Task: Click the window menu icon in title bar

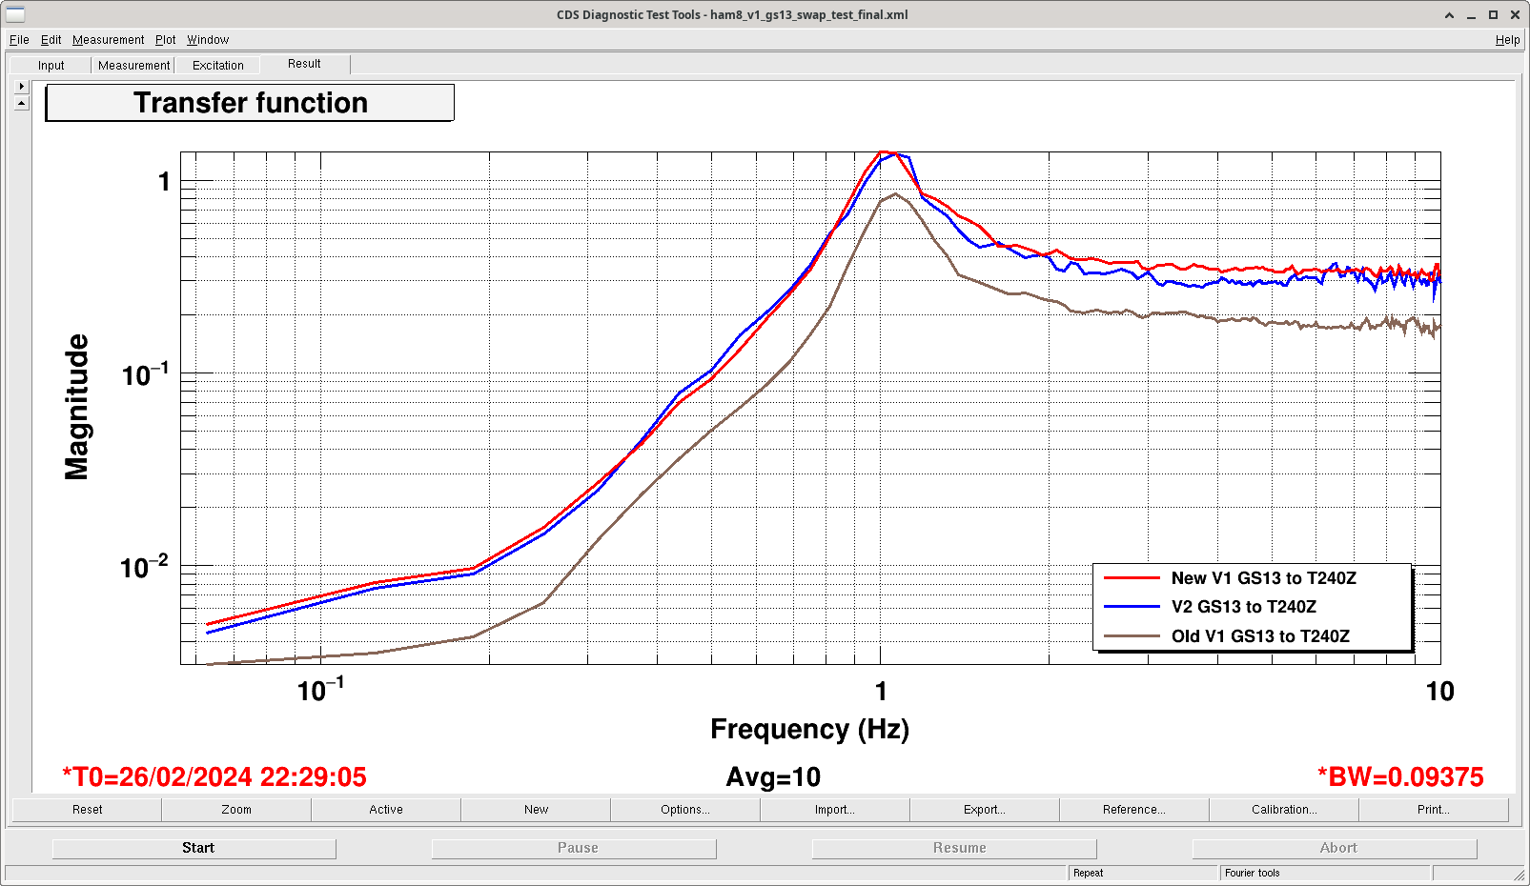Action: (x=15, y=14)
